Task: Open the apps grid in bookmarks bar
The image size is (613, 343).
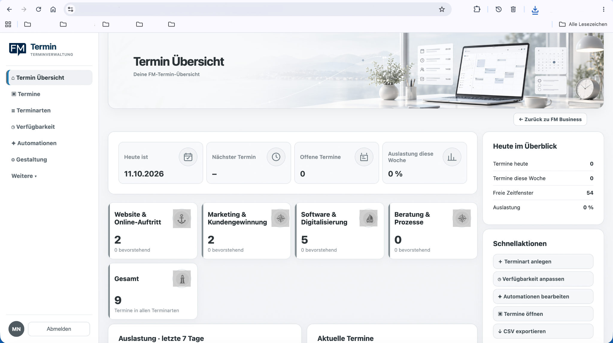Action: click(8, 24)
